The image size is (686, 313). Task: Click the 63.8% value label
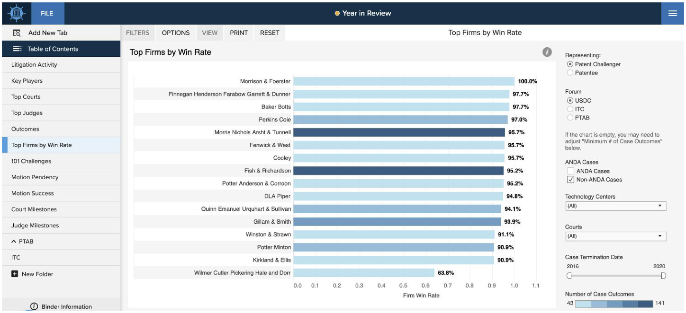pos(446,273)
